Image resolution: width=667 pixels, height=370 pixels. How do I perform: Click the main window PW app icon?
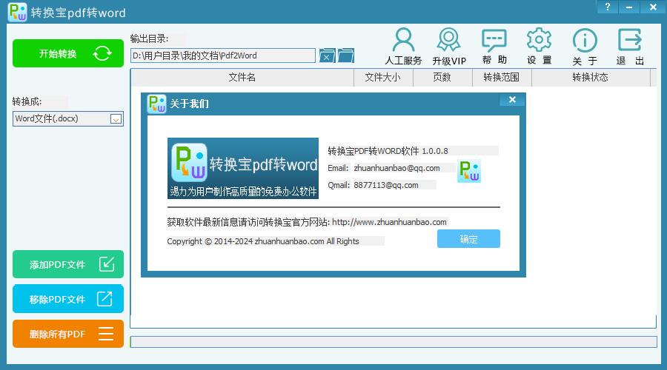[18, 12]
